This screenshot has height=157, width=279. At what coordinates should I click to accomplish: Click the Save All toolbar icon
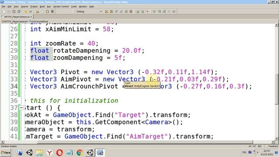coord(19,12)
